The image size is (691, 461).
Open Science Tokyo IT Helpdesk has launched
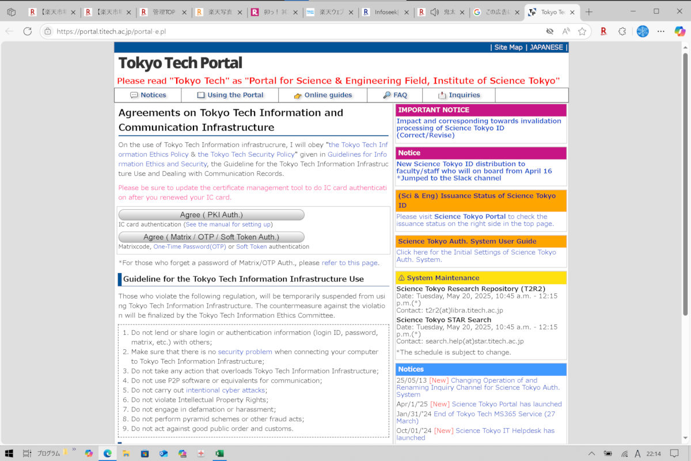[x=475, y=434]
